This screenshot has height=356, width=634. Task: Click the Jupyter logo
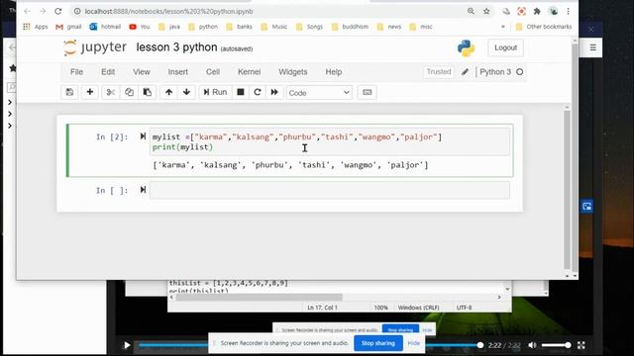95,47
